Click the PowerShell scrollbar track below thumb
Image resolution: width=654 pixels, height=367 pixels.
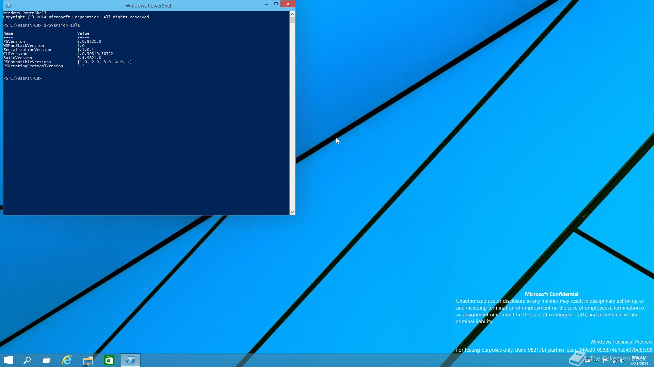[x=292, y=116]
